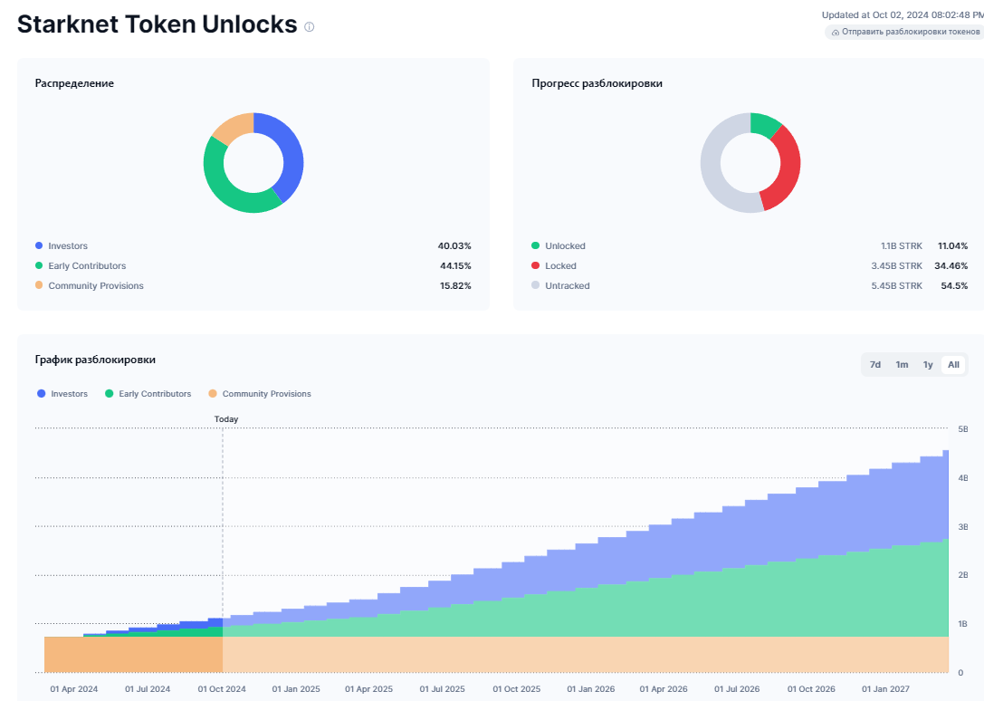The height and width of the screenshot is (701, 984).
Task: Toggle the Early Contributors series in the chart legend
Action: pos(148,393)
